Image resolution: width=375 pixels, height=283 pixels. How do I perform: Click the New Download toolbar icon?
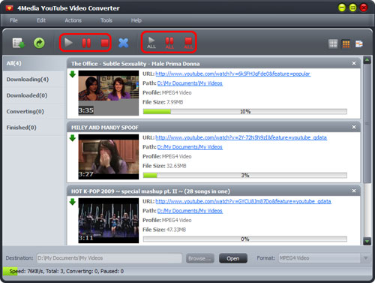(x=19, y=43)
